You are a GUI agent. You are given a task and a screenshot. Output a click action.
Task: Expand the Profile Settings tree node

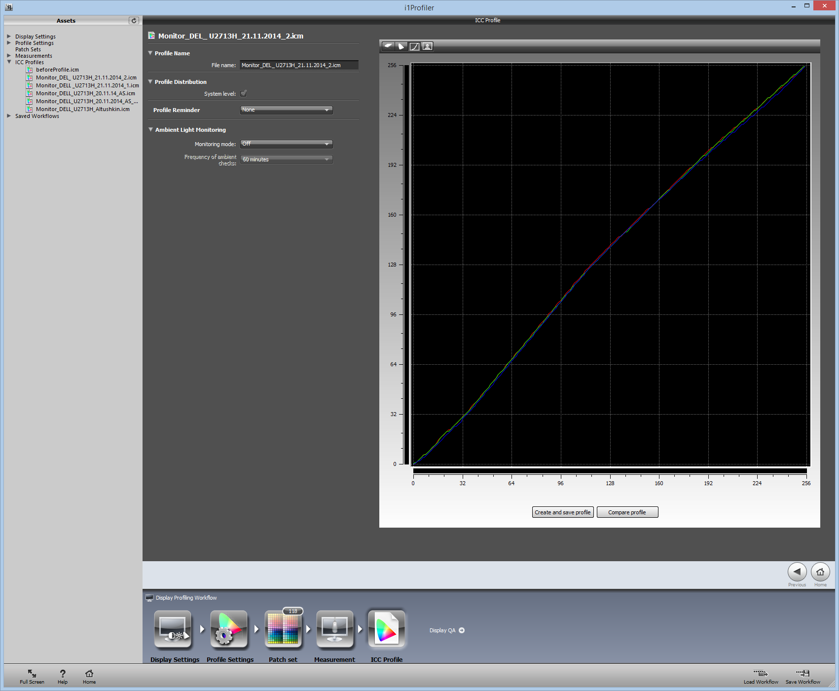click(9, 43)
